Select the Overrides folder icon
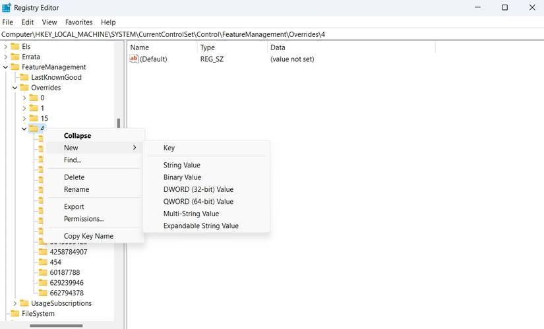544x329 pixels. pyautogui.click(x=24, y=88)
